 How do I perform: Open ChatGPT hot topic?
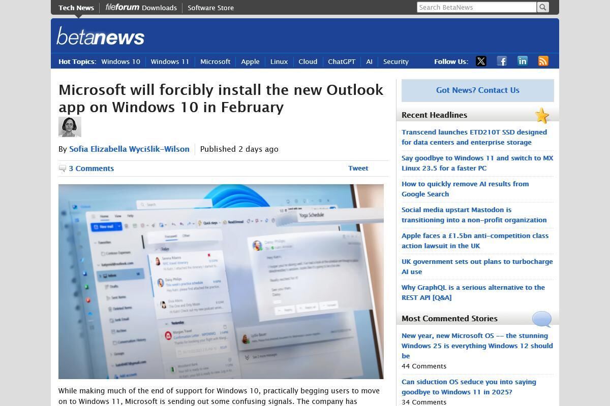tap(342, 61)
